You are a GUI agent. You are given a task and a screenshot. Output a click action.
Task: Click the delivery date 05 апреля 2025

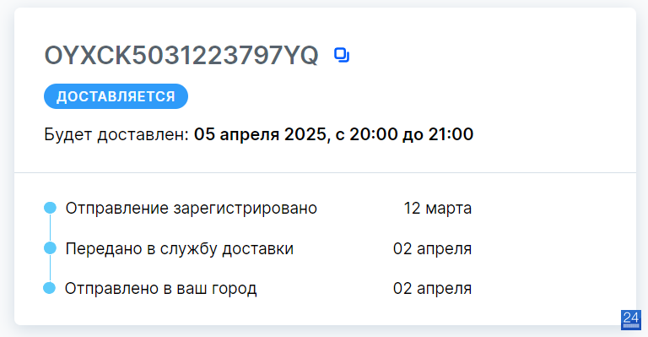[x=261, y=134]
